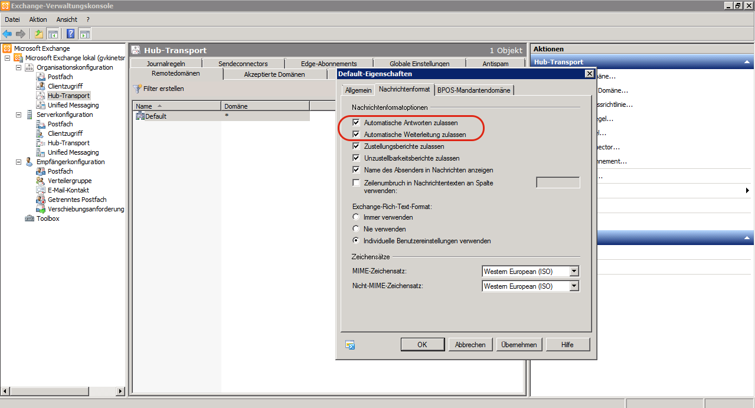The width and height of the screenshot is (755, 408).
Task: Open the MIME-Zeichensatz dropdown
Action: pos(574,272)
